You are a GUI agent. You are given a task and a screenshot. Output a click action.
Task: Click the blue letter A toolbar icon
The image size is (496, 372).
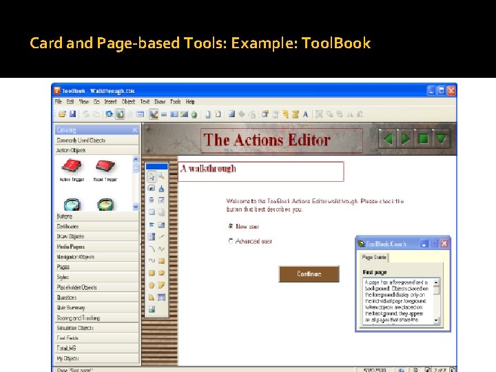tap(305, 114)
